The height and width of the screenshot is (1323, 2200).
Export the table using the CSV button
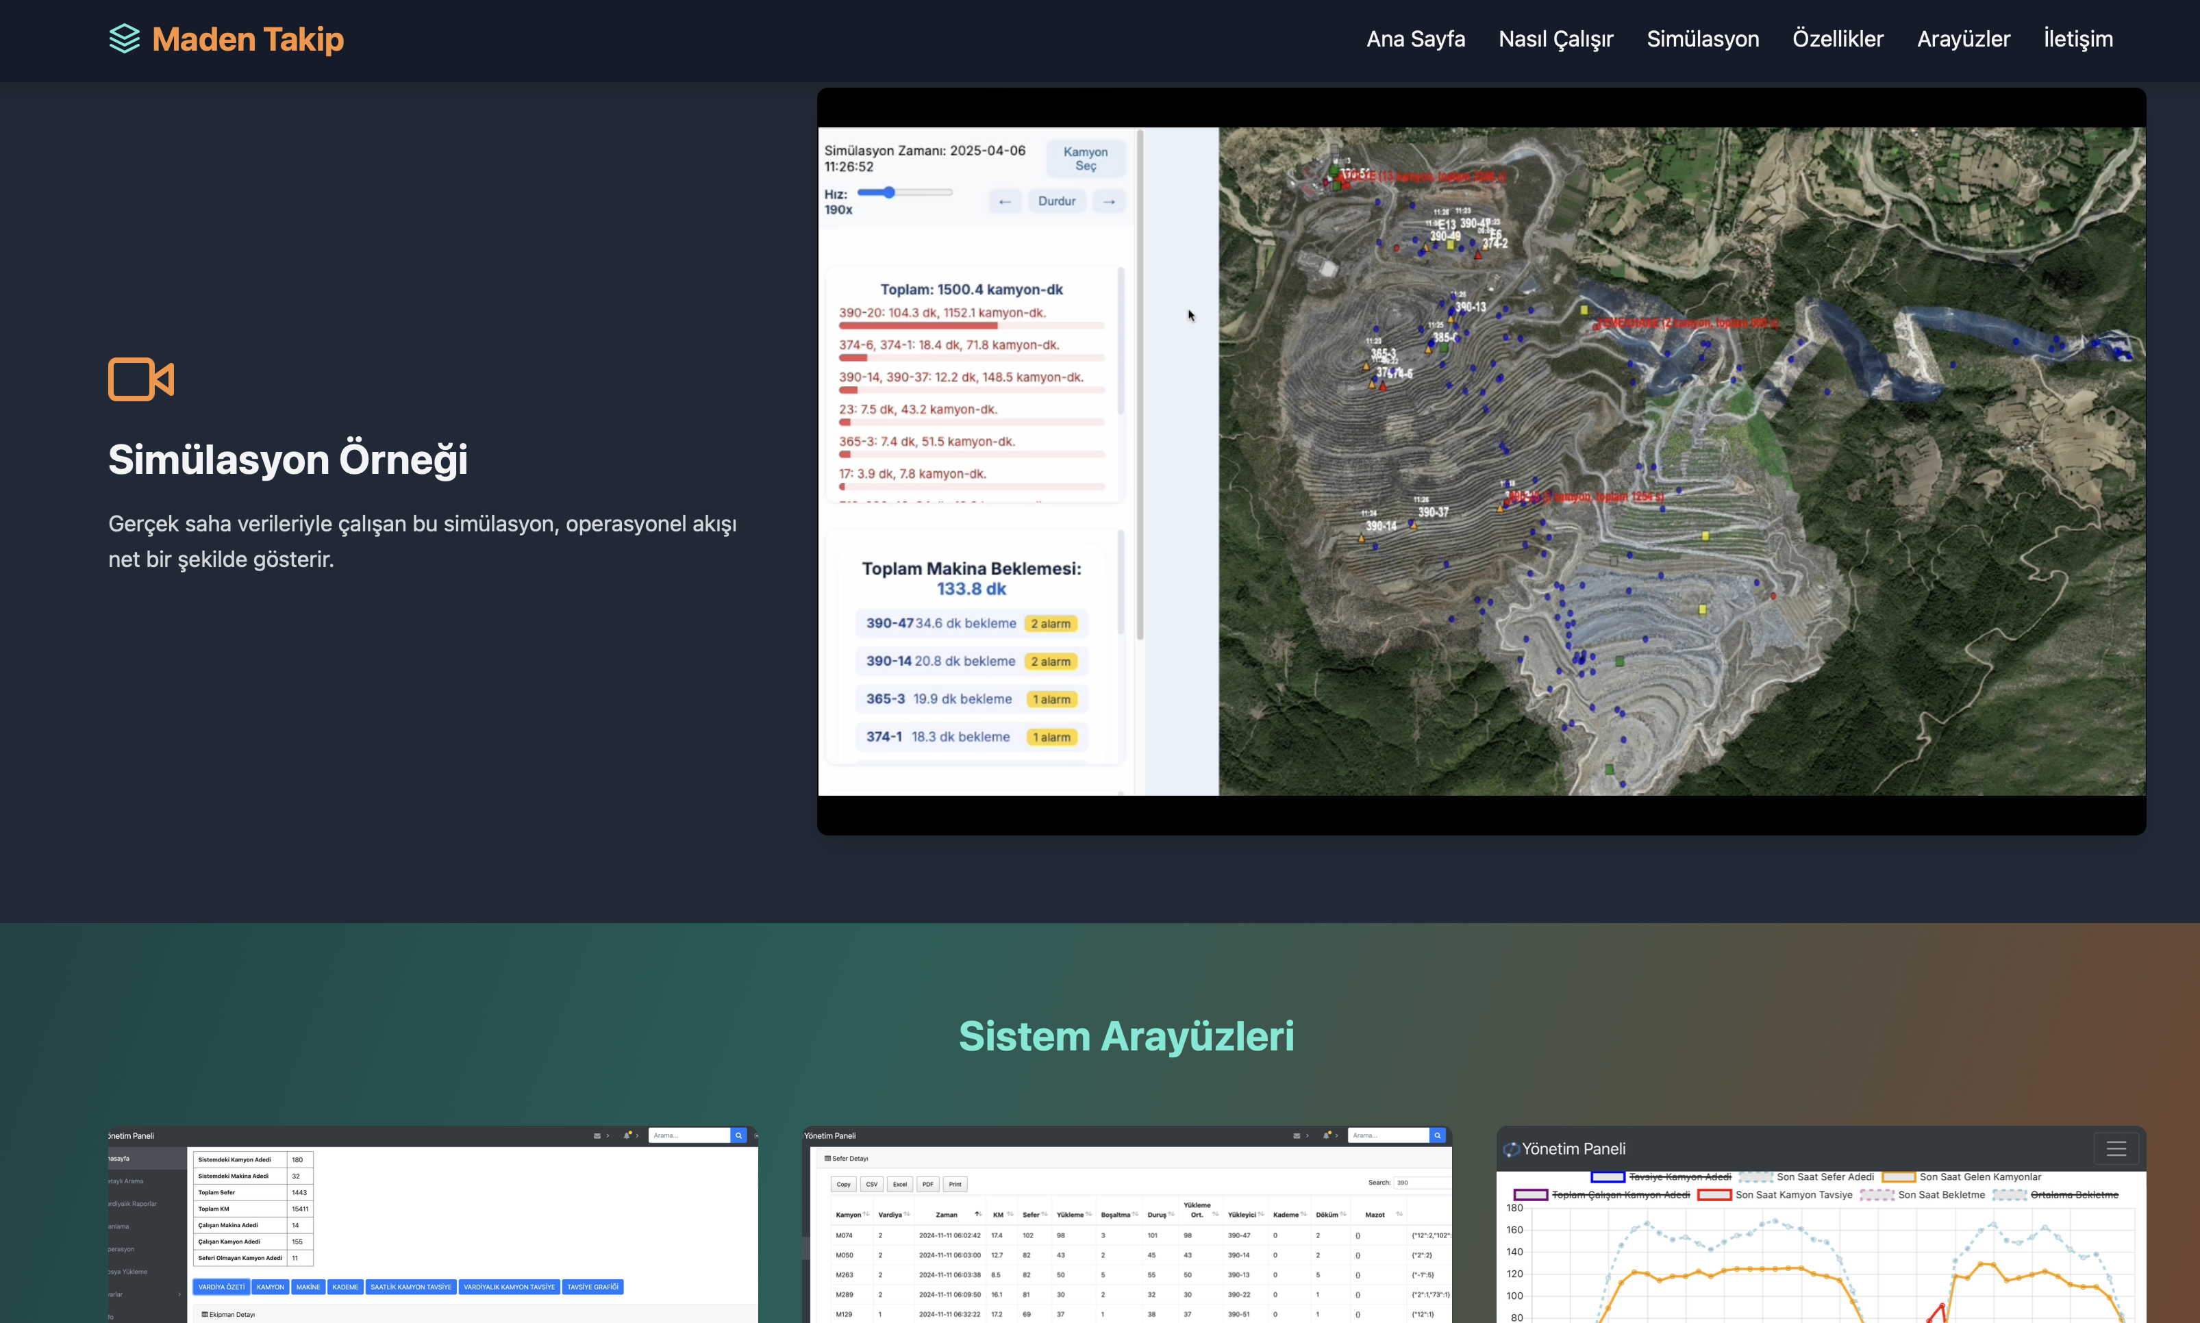coord(872,1184)
